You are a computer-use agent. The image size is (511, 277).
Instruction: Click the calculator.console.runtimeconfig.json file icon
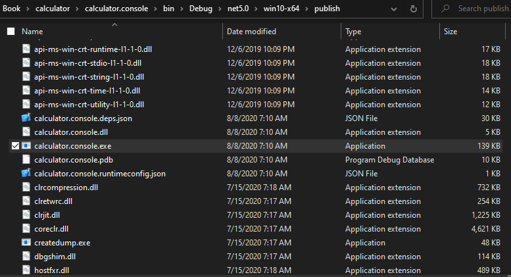[26, 173]
